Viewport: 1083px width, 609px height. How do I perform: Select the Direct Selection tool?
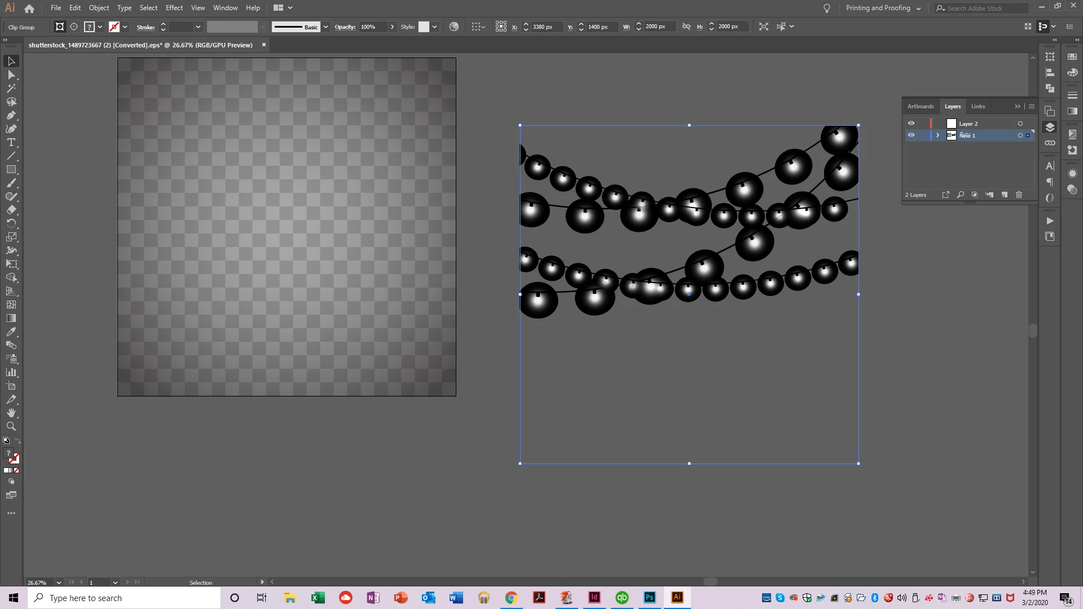11,75
